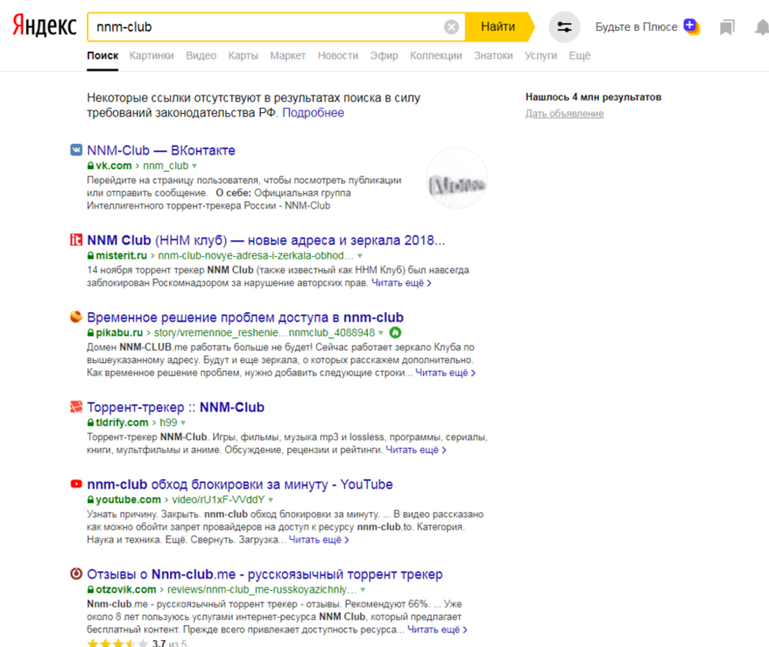This screenshot has height=647, width=769.
Task: Clear the search query with the X icon
Action: (x=451, y=26)
